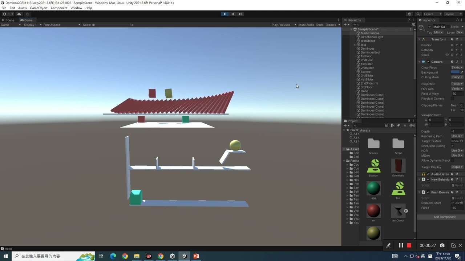Click the Play button in the toolbar
Screen dimensions: 465x261
225,14
